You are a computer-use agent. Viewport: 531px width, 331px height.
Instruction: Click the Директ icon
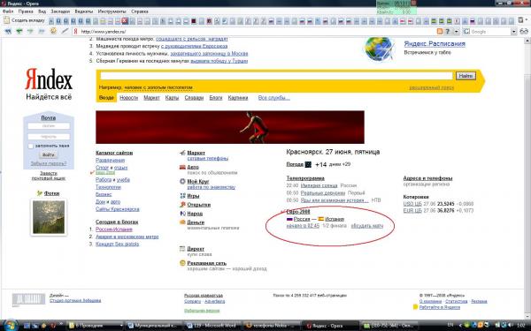[x=182, y=249]
